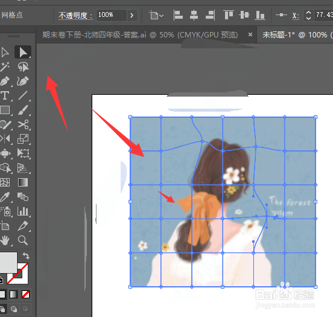Select the Selection (black arrow) tool
This screenshot has width=333, height=317.
[x=5, y=53]
